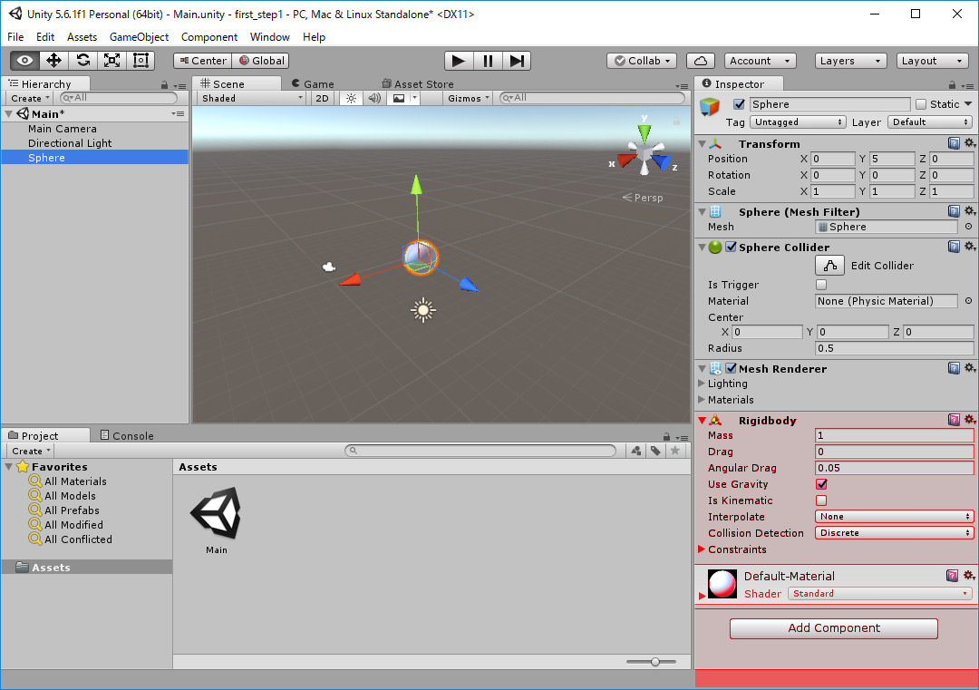Toggle scene lighting sun icon

(352, 98)
